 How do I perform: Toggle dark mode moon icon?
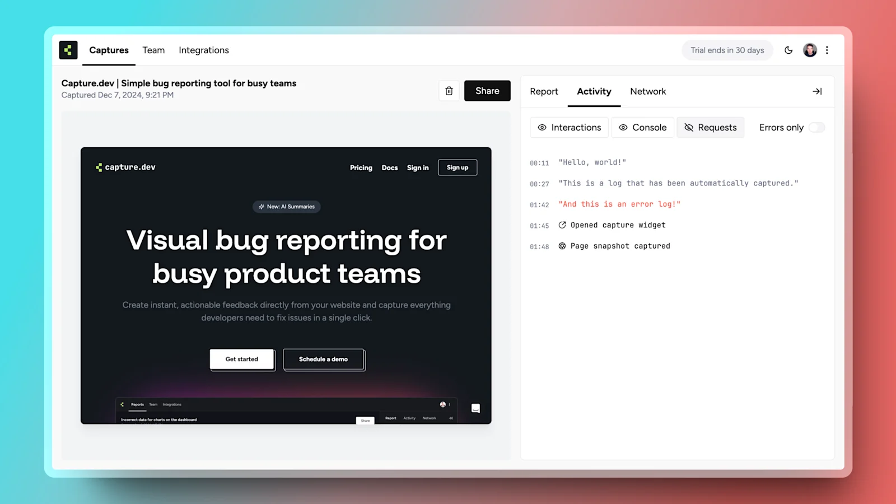pos(788,50)
